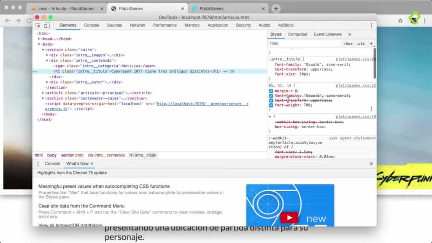Viewport: 432px width, 243px height.
Task: Show more Styles pane tabs chevron
Action: (350, 35)
